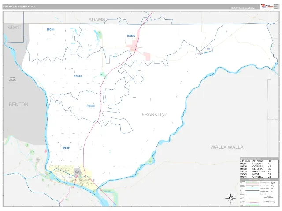The width and height of the screenshot is (282, 211).
Task: Click the airport symbol in Pasco
Action: click(x=78, y=172)
